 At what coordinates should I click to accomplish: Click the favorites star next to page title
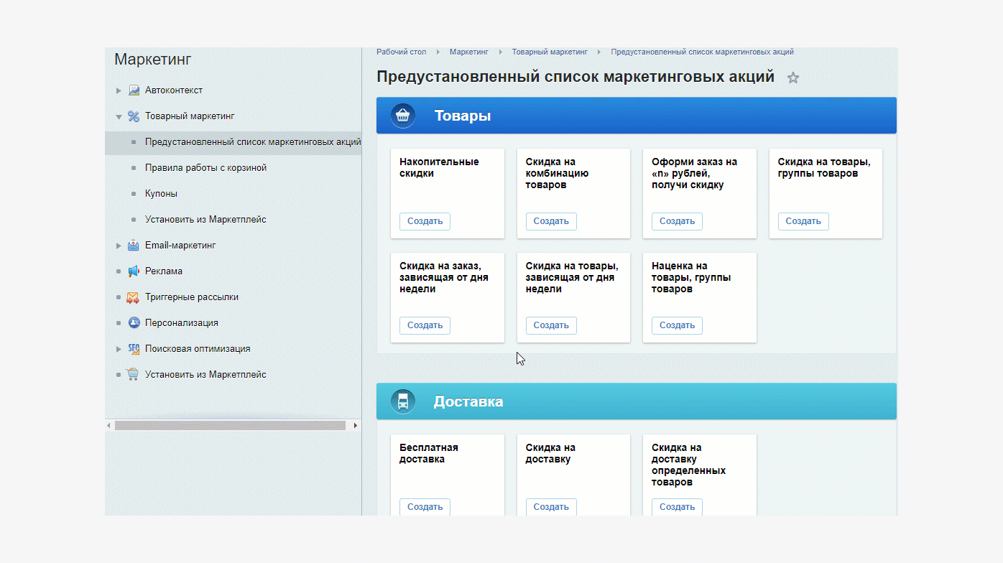793,78
